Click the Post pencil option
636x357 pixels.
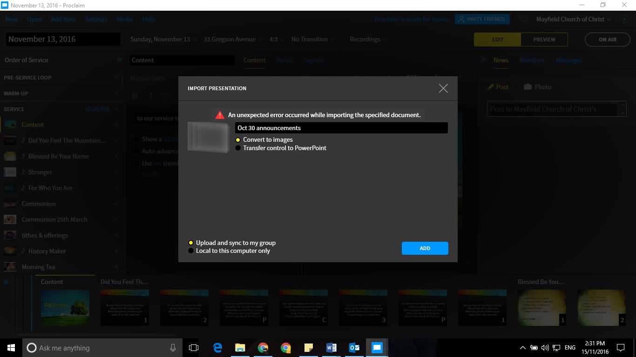tap(498, 87)
